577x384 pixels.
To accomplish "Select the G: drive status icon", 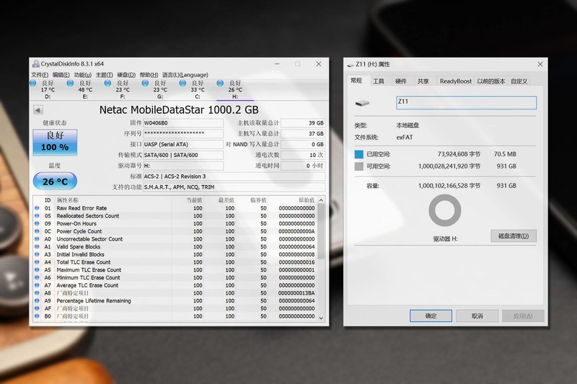I will (x=160, y=89).
